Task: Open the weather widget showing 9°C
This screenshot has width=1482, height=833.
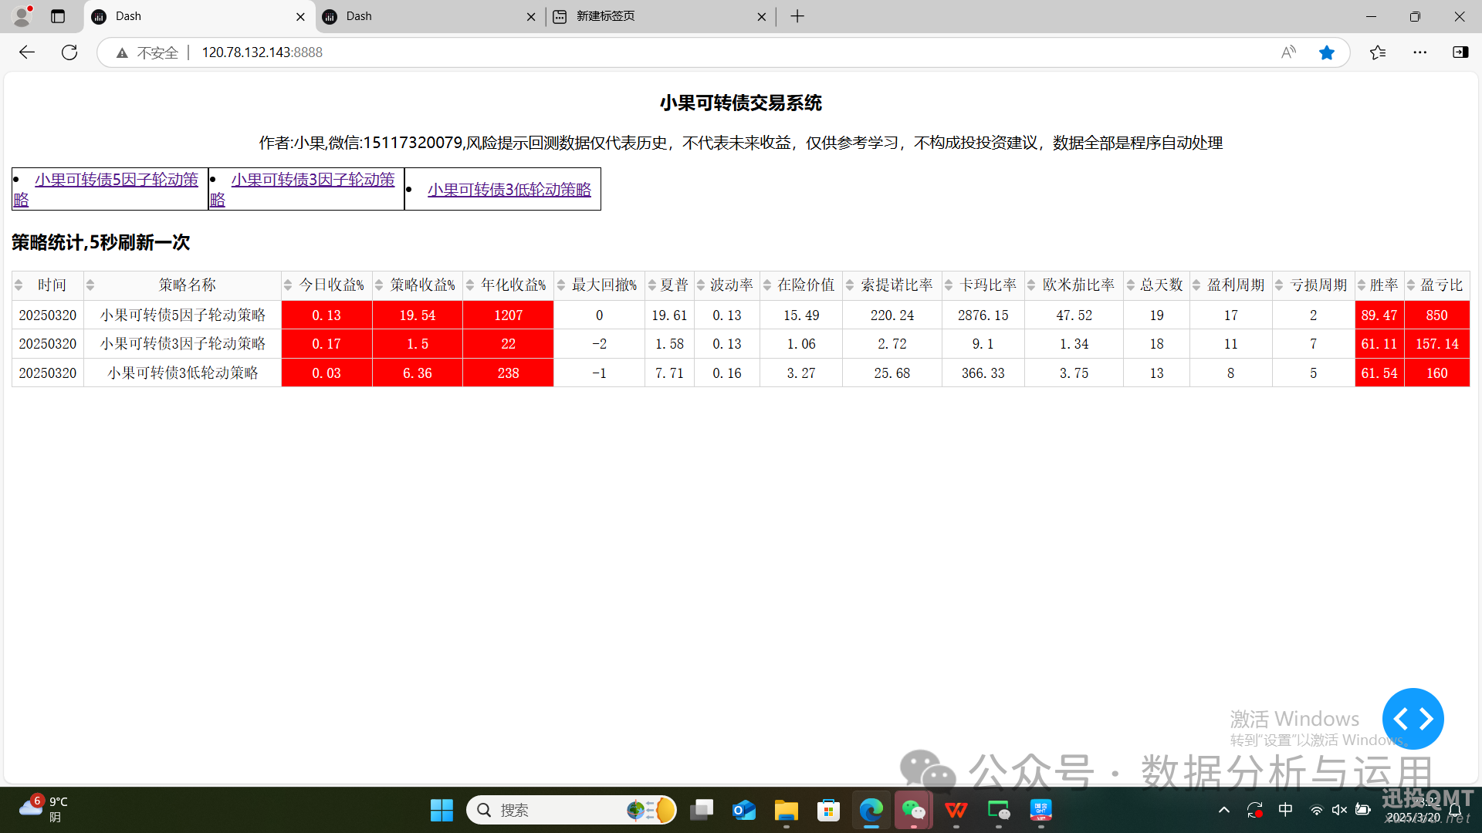Action: (44, 809)
